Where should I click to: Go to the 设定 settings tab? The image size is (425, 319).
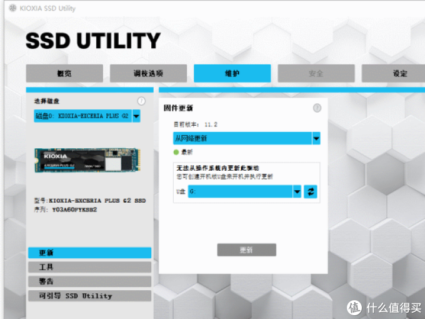394,73
